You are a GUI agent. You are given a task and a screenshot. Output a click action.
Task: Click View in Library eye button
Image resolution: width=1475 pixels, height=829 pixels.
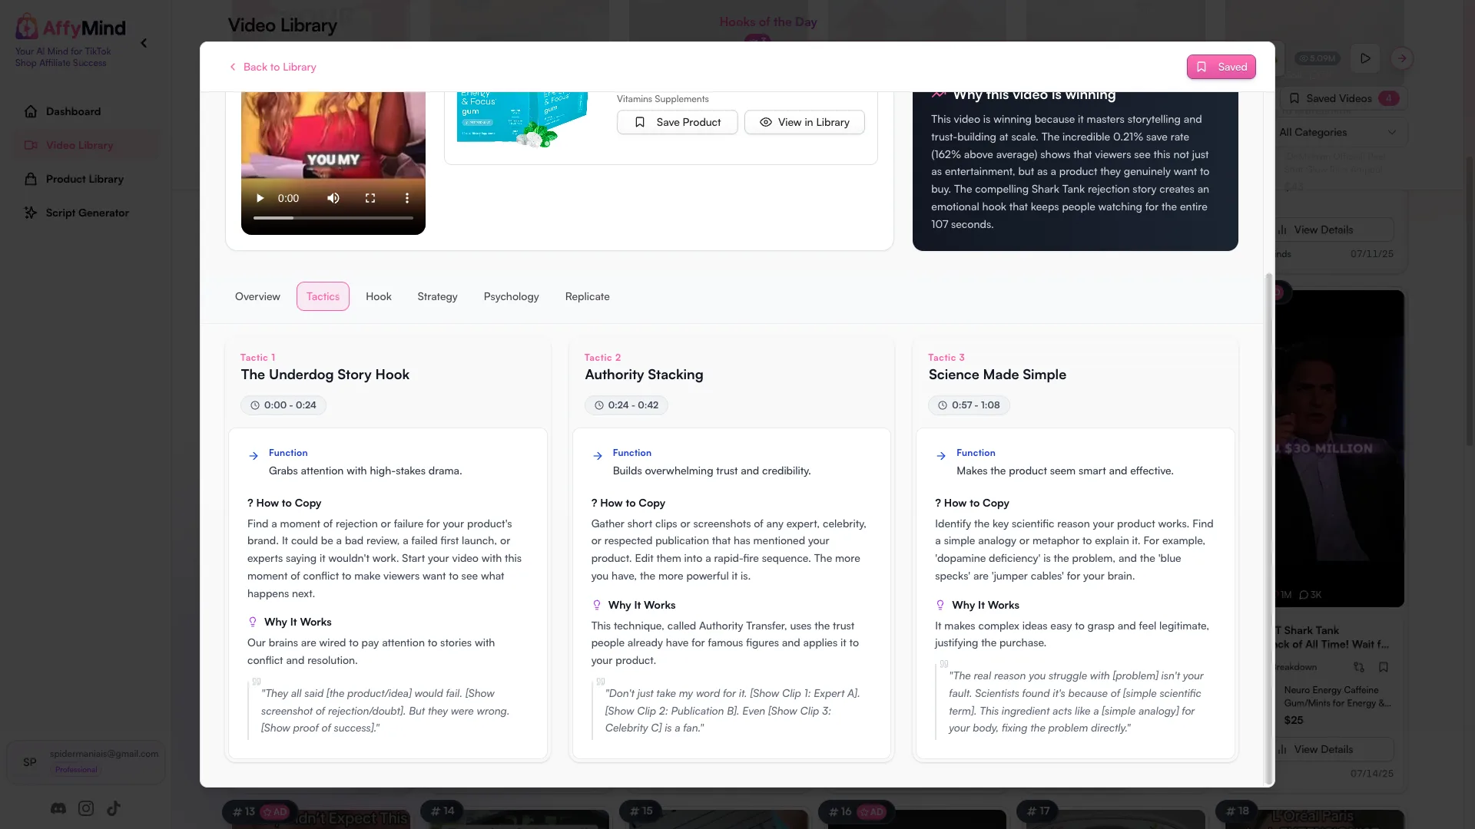pyautogui.click(x=804, y=122)
